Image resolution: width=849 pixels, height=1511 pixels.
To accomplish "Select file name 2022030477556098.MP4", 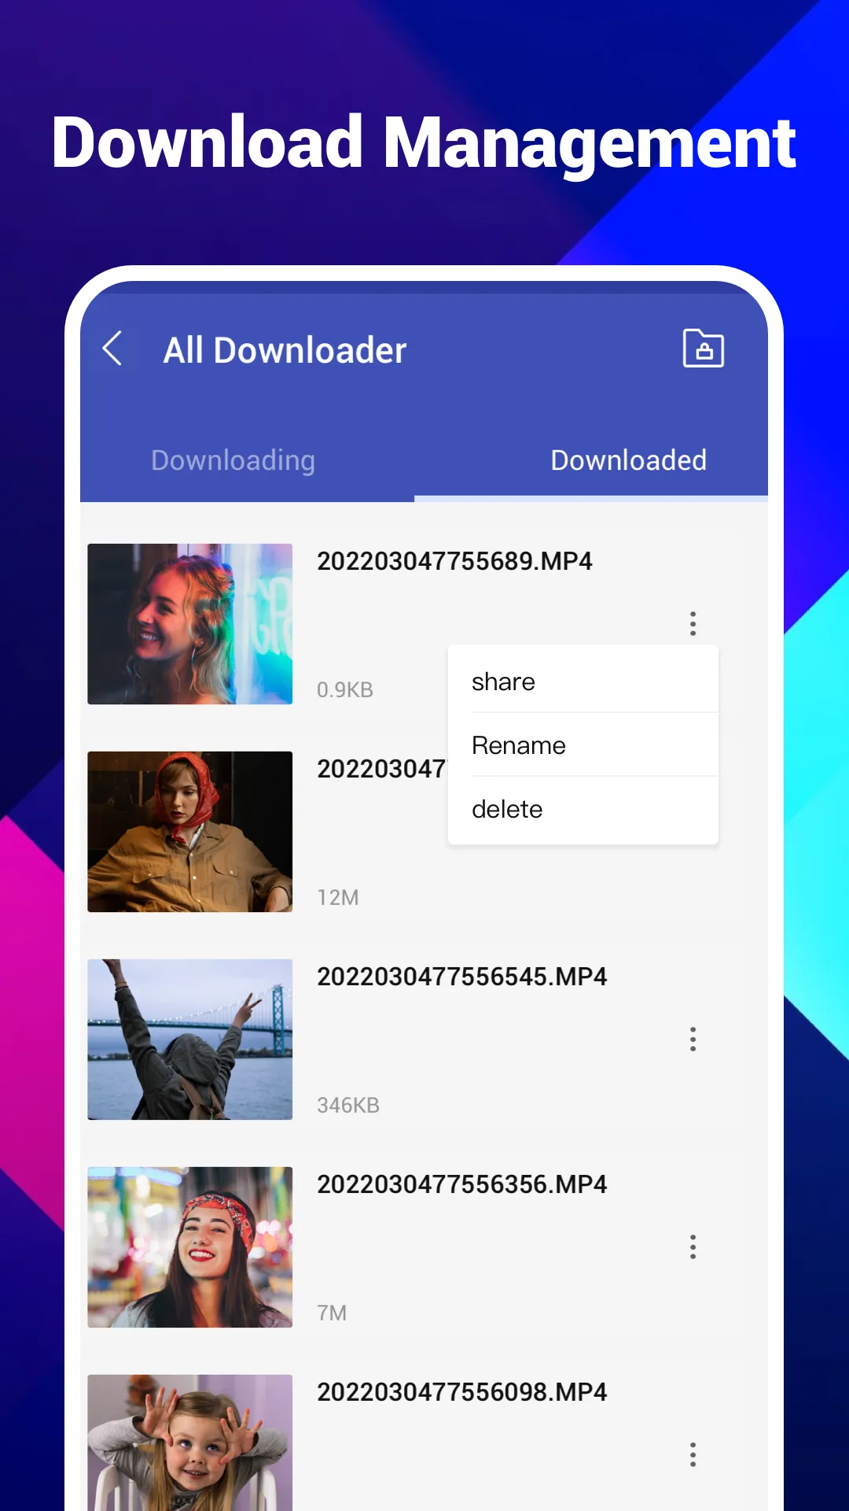I will click(462, 1392).
